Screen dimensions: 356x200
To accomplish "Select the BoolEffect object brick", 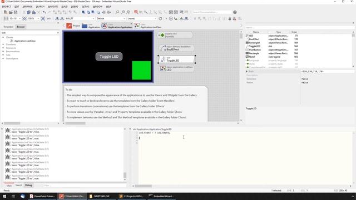I will pos(177,48).
